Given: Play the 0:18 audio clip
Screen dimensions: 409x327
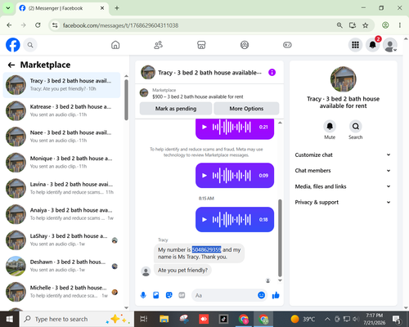Looking at the screenshot, I should pos(204,220).
